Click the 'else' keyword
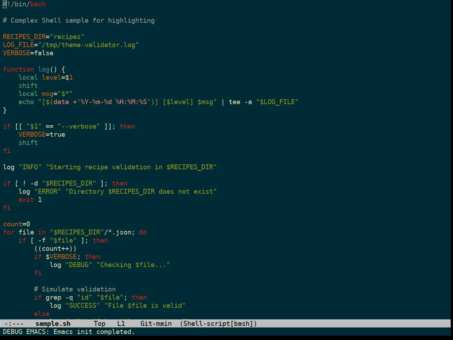This screenshot has height=340, width=453. coord(42,314)
